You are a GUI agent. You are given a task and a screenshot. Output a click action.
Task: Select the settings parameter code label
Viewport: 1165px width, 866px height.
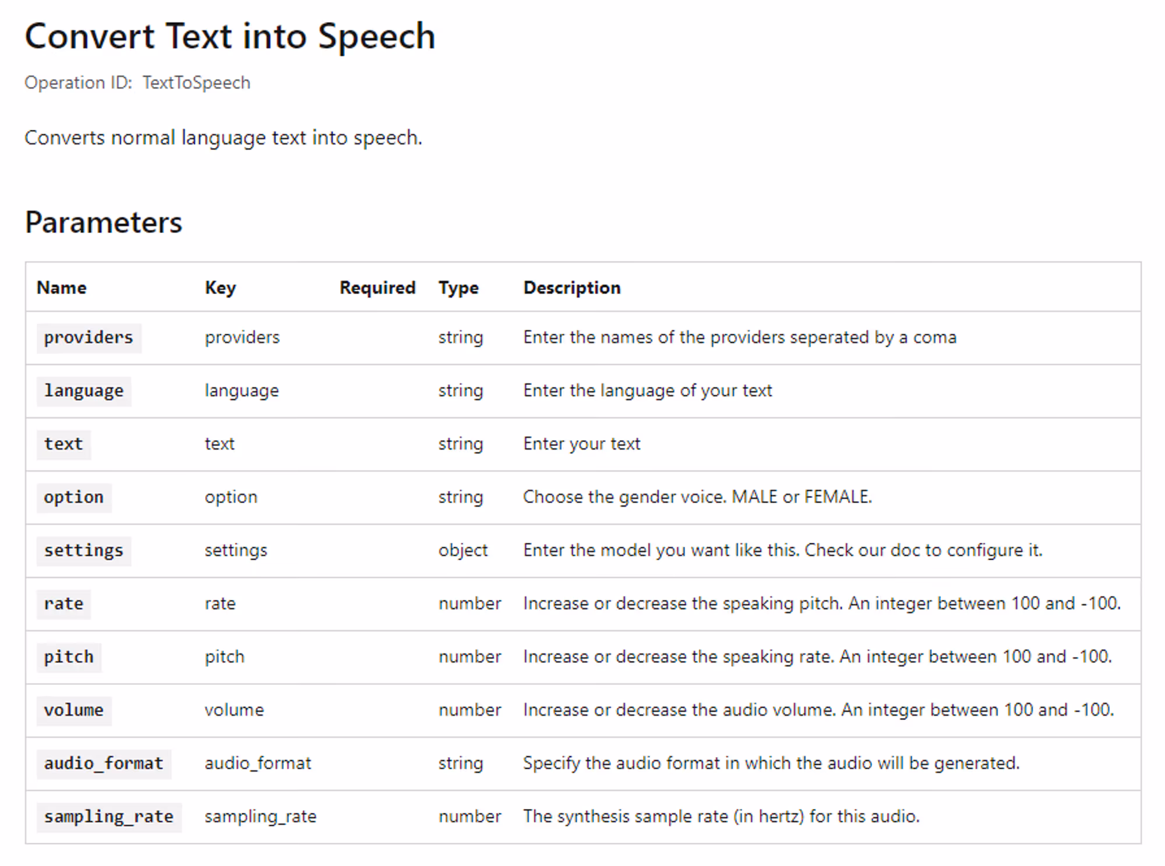84,550
